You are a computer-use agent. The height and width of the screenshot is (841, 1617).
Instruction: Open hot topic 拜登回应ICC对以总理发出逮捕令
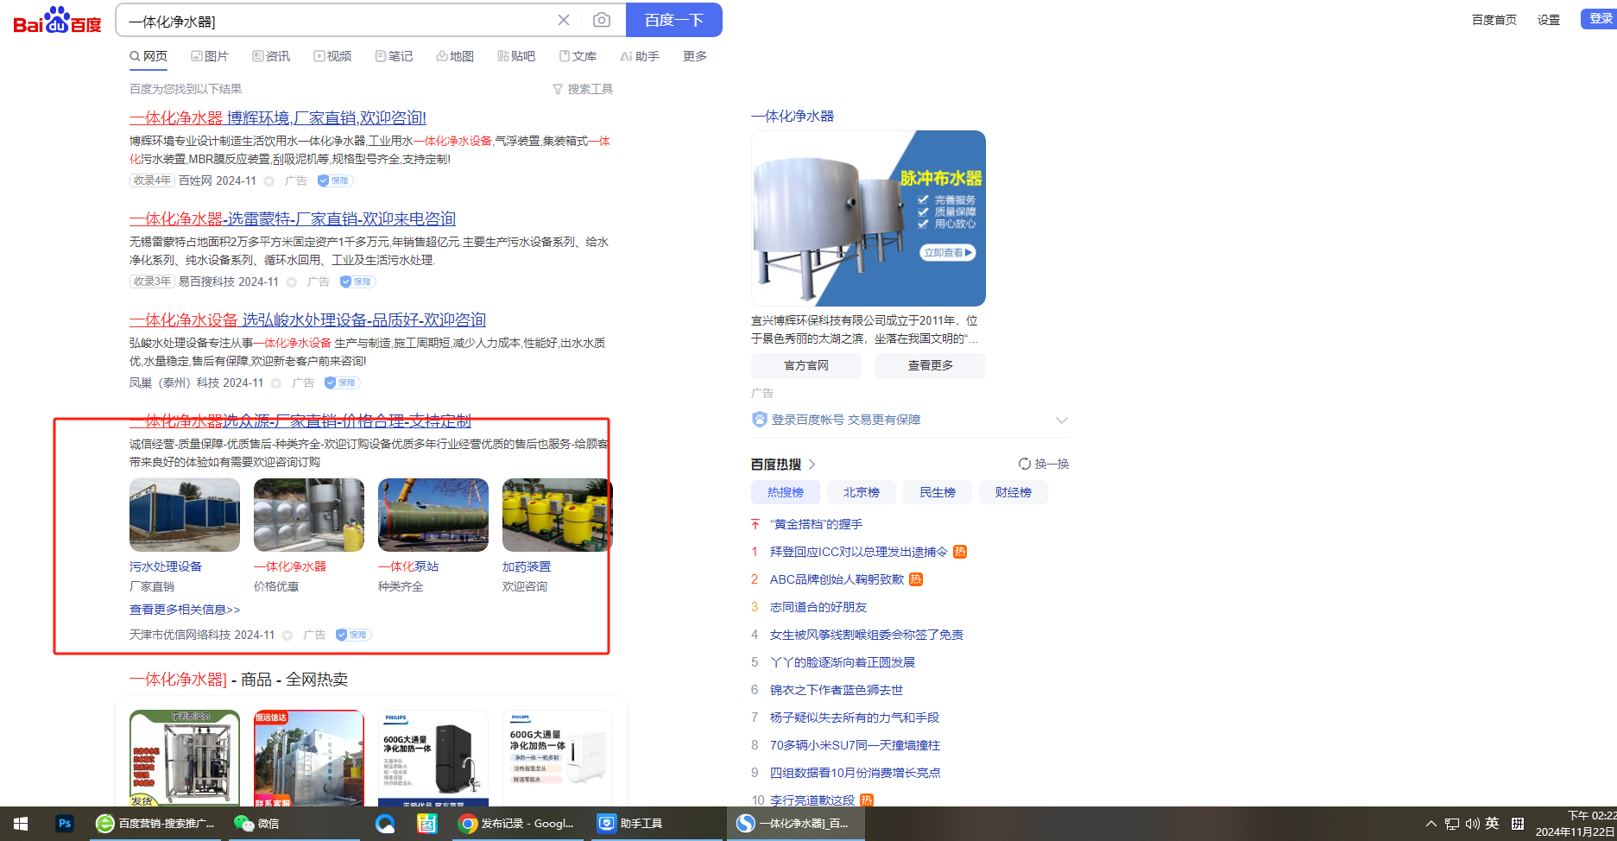pyautogui.click(x=859, y=552)
